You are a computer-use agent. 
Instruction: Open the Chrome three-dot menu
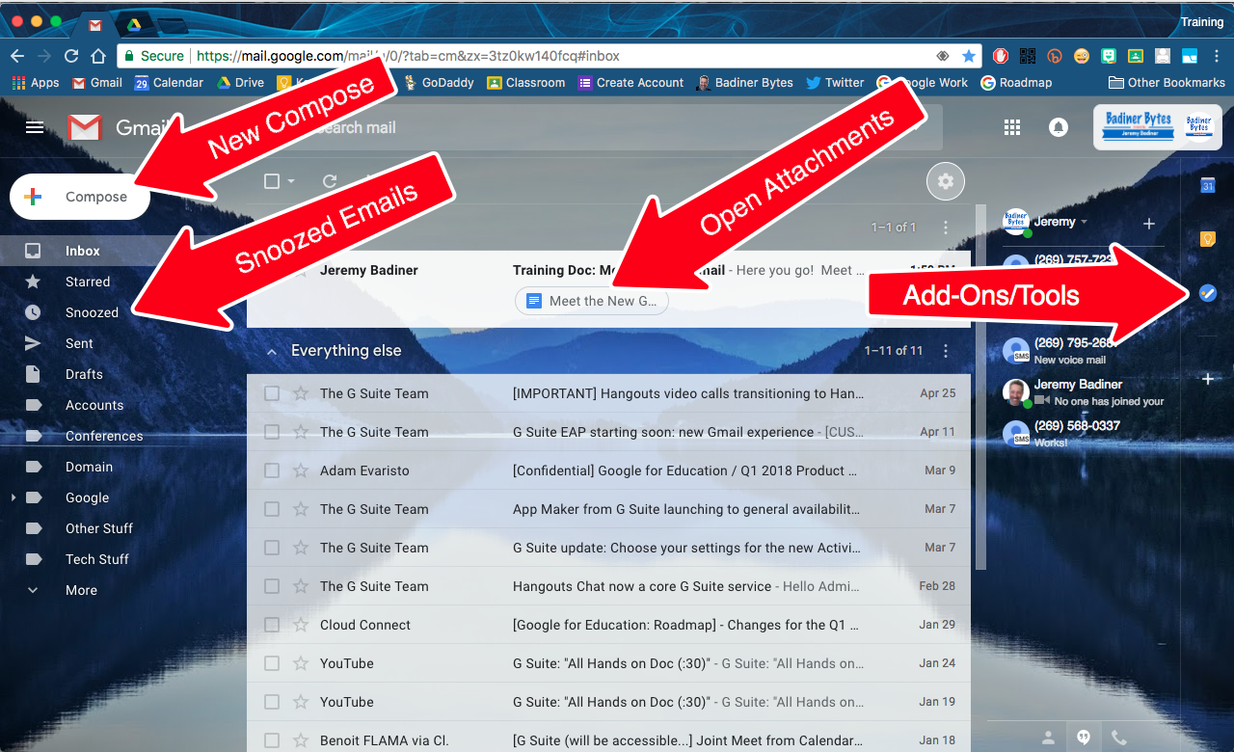click(1217, 56)
